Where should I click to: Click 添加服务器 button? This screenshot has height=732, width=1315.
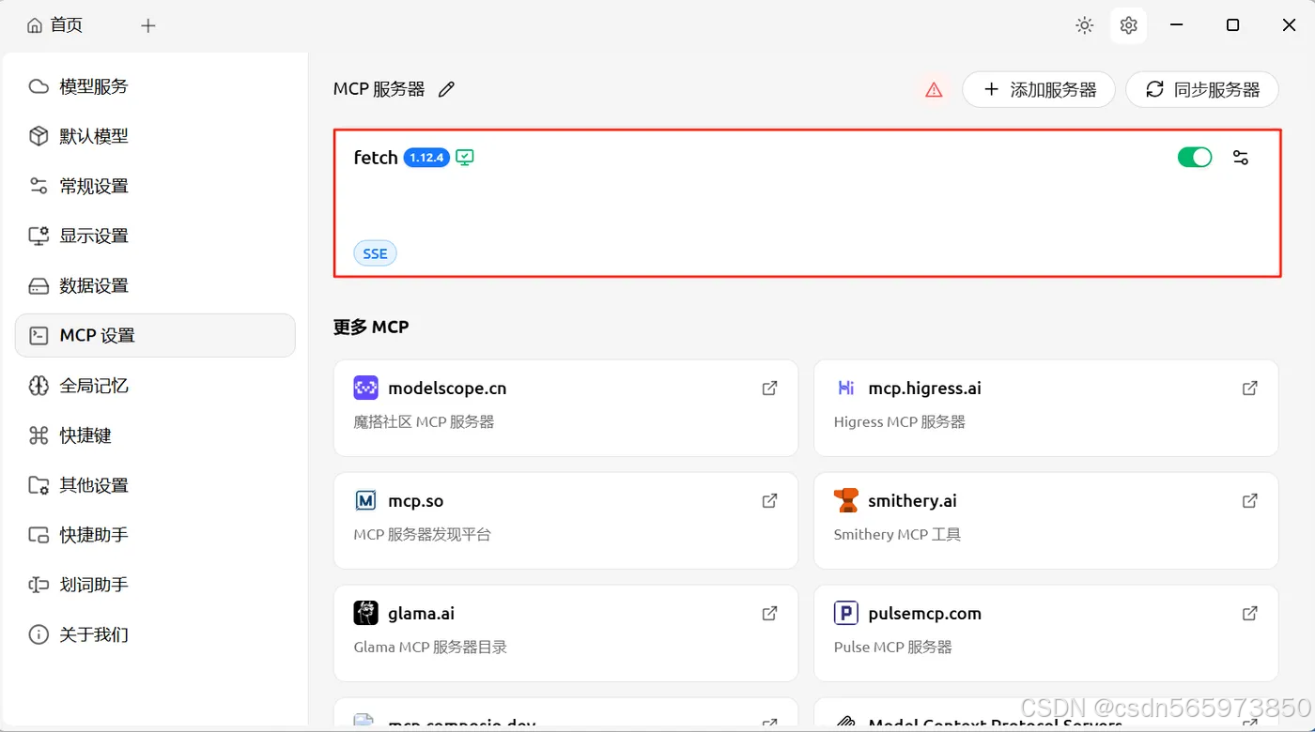pos(1039,89)
